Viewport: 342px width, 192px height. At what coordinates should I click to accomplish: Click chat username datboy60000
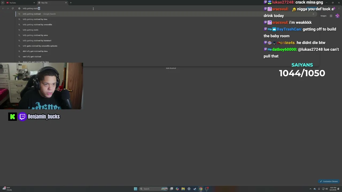(284, 49)
